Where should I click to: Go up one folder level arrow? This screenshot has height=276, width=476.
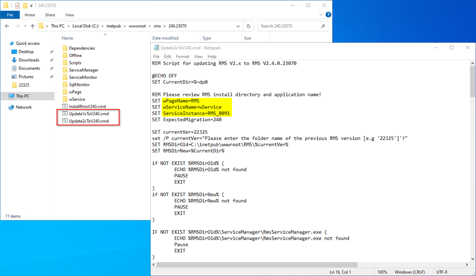click(33, 26)
